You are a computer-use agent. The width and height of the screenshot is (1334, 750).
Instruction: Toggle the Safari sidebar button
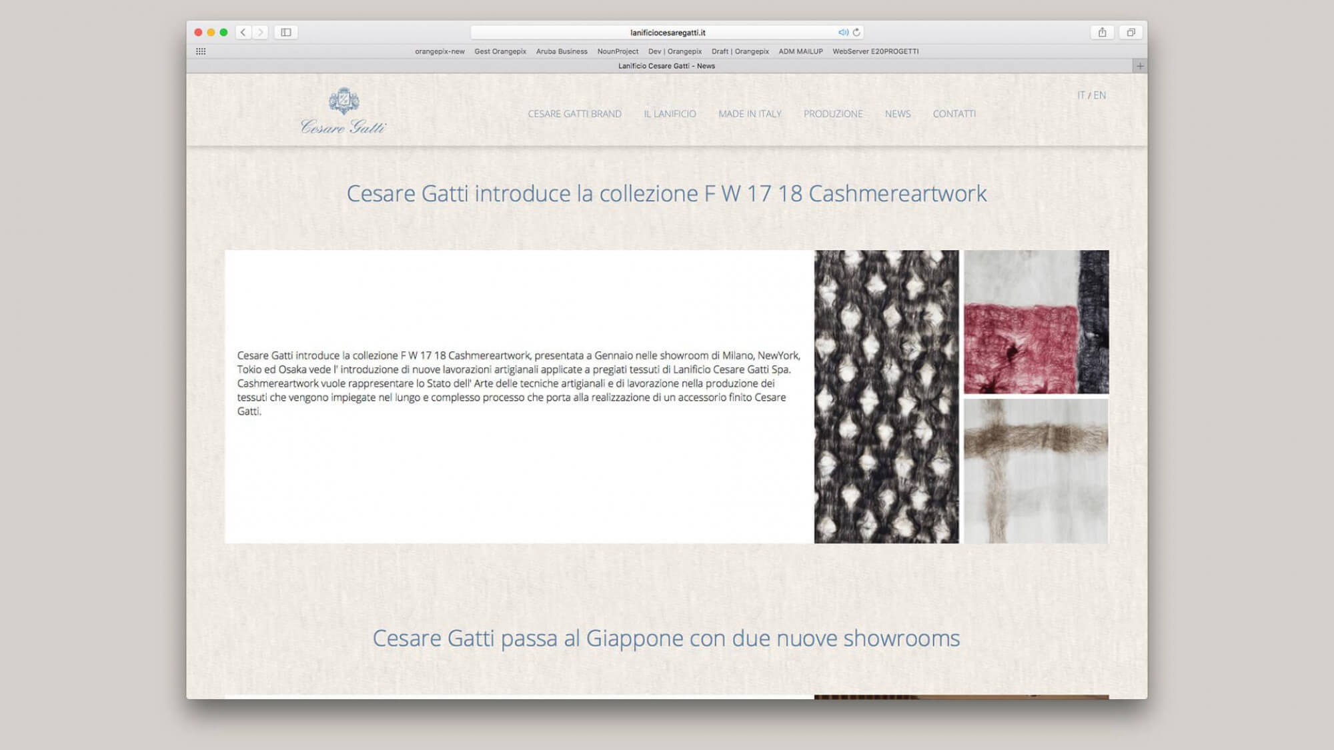(286, 32)
